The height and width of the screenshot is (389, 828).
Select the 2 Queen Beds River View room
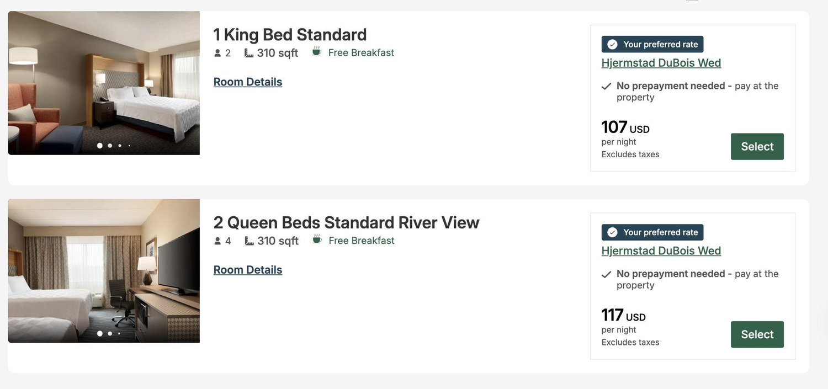[x=757, y=334]
